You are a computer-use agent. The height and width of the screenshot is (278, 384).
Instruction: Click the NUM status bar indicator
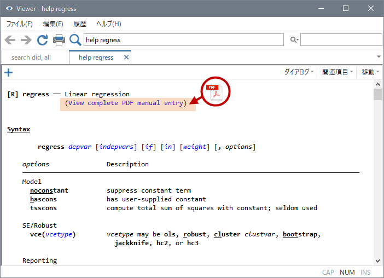click(347, 273)
